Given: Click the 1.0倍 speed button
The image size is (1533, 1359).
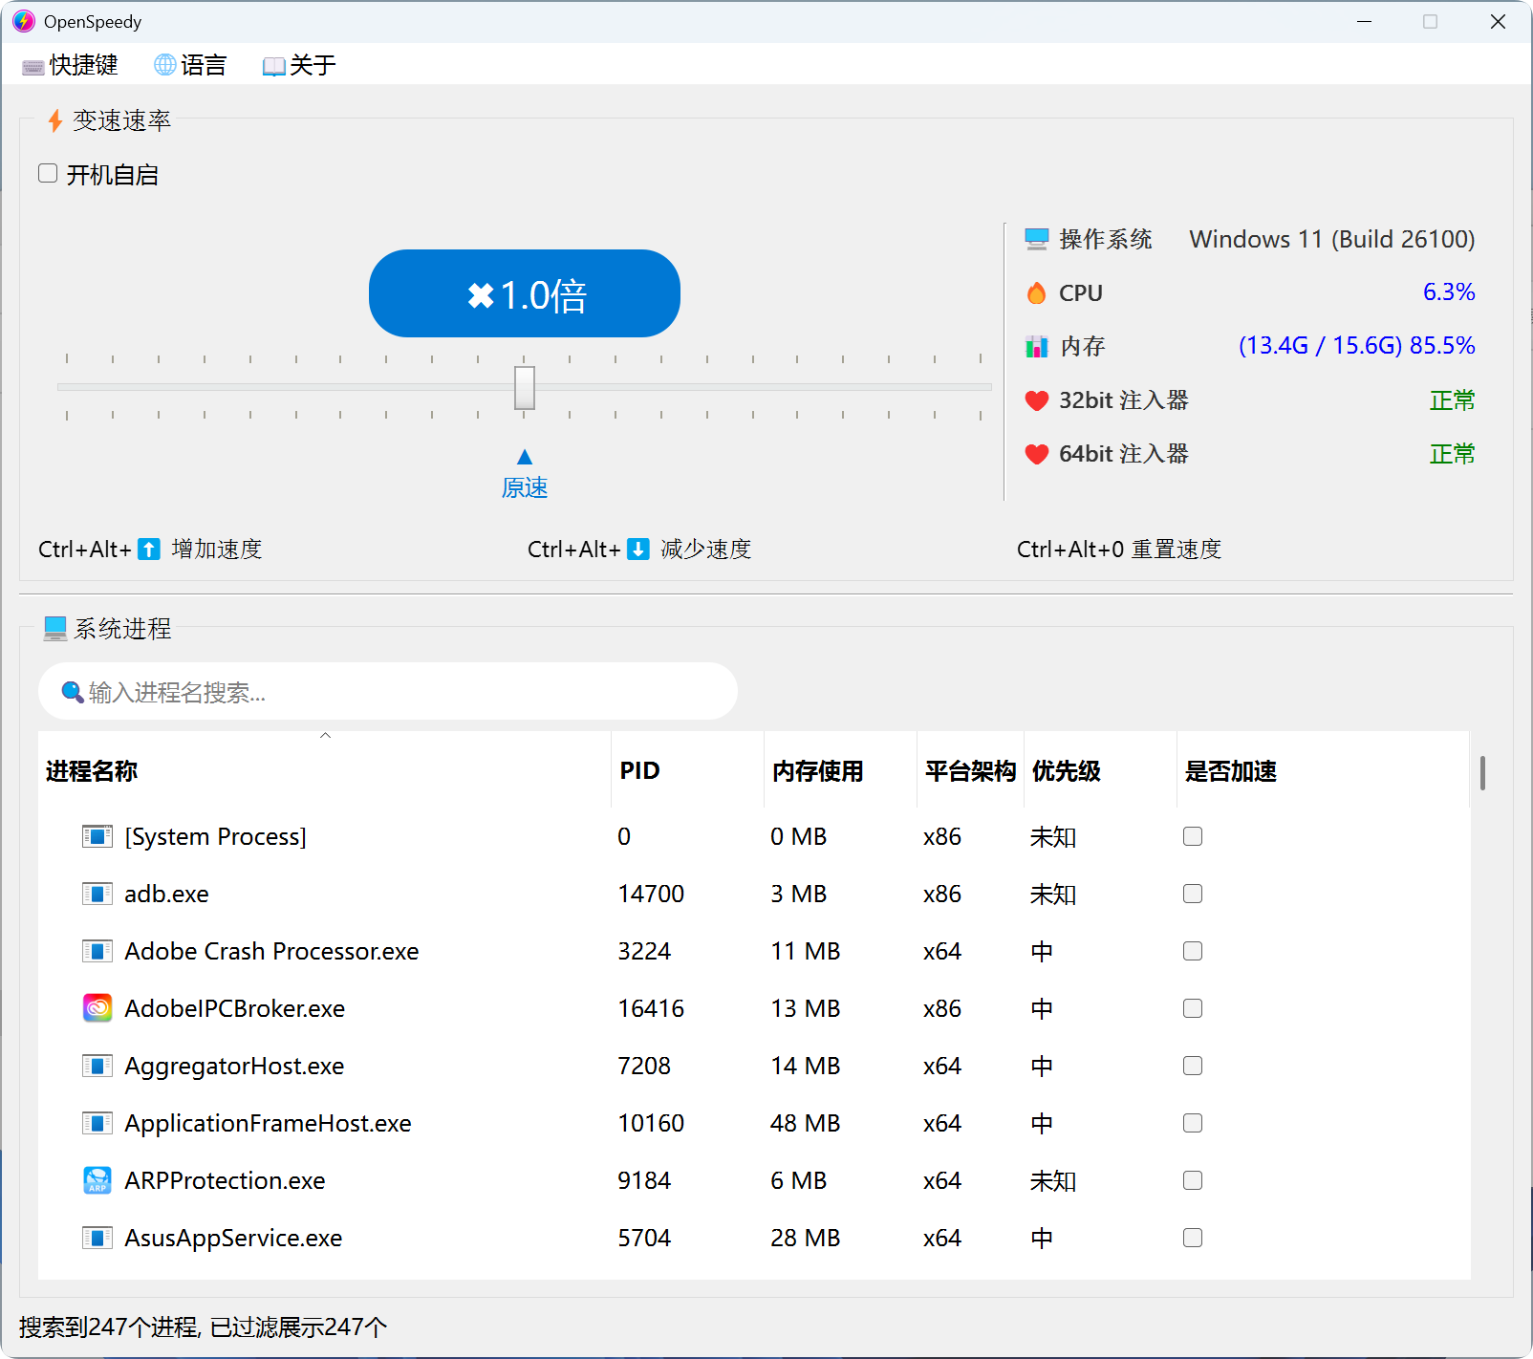Looking at the screenshot, I should click(x=525, y=293).
